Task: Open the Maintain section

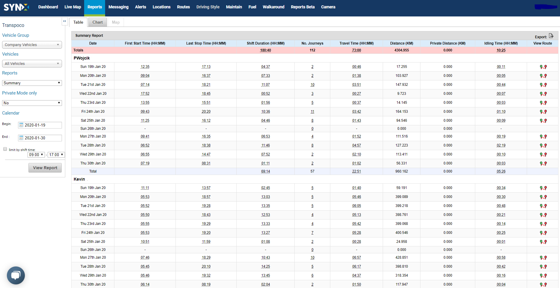Action: pyautogui.click(x=234, y=7)
